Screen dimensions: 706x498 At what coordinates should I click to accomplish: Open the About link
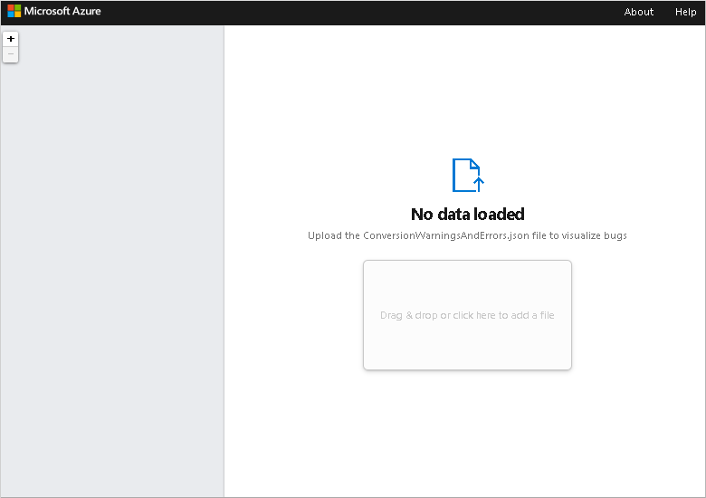[x=638, y=12]
